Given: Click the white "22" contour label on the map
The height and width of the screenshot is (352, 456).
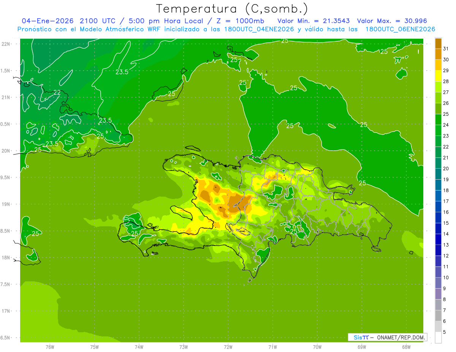Looking at the screenshot, I should [57, 92].
